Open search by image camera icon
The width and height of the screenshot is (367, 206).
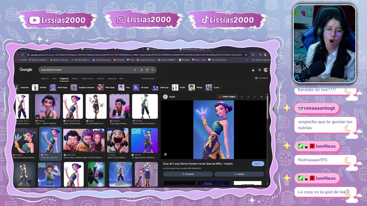(x=147, y=70)
